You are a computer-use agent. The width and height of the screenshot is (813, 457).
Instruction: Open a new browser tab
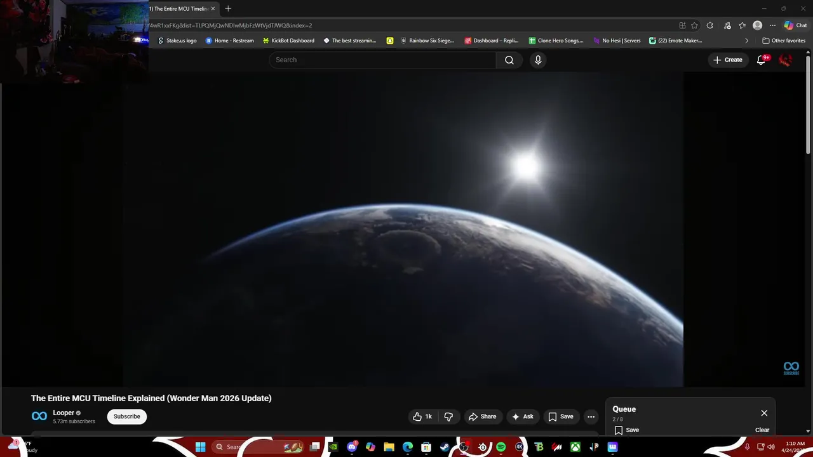pyautogui.click(x=228, y=9)
